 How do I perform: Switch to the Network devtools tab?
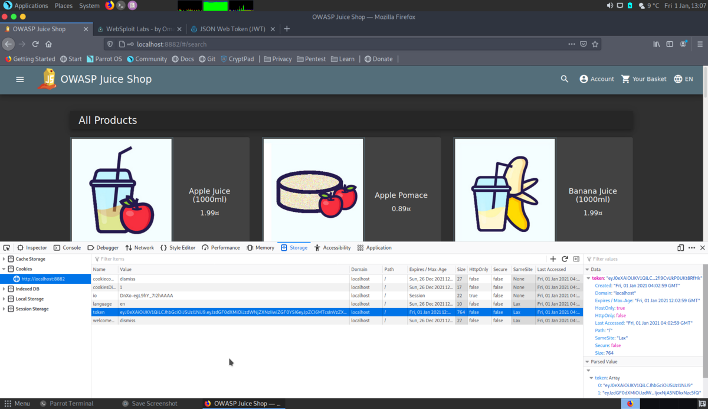pos(139,248)
